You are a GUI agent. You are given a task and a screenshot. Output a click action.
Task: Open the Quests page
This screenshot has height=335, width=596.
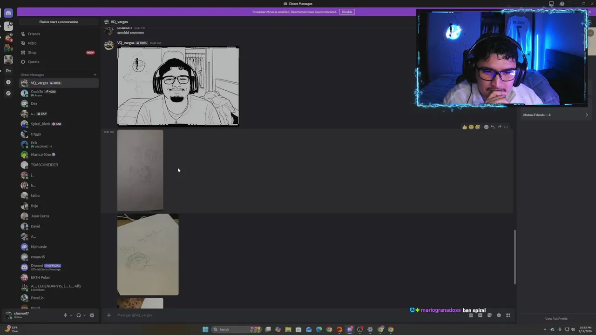coord(59,62)
